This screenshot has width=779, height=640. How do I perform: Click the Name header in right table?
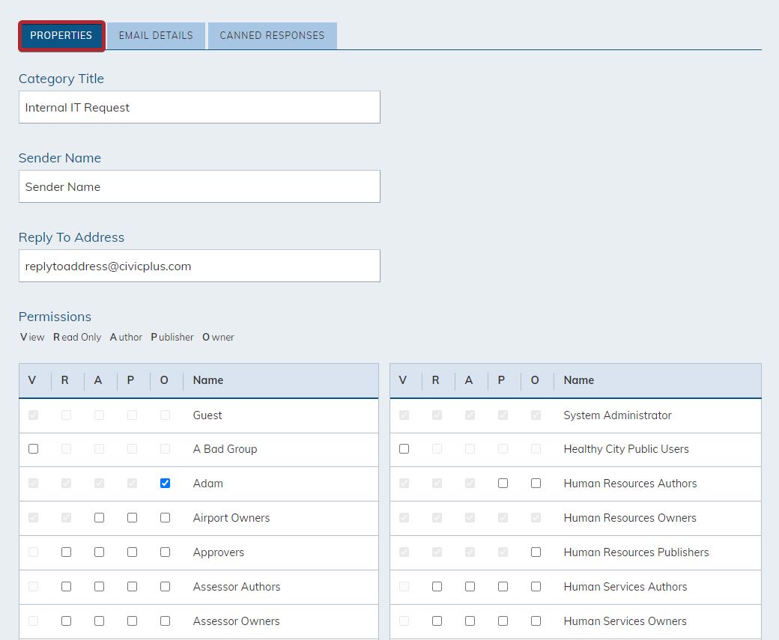[579, 380]
